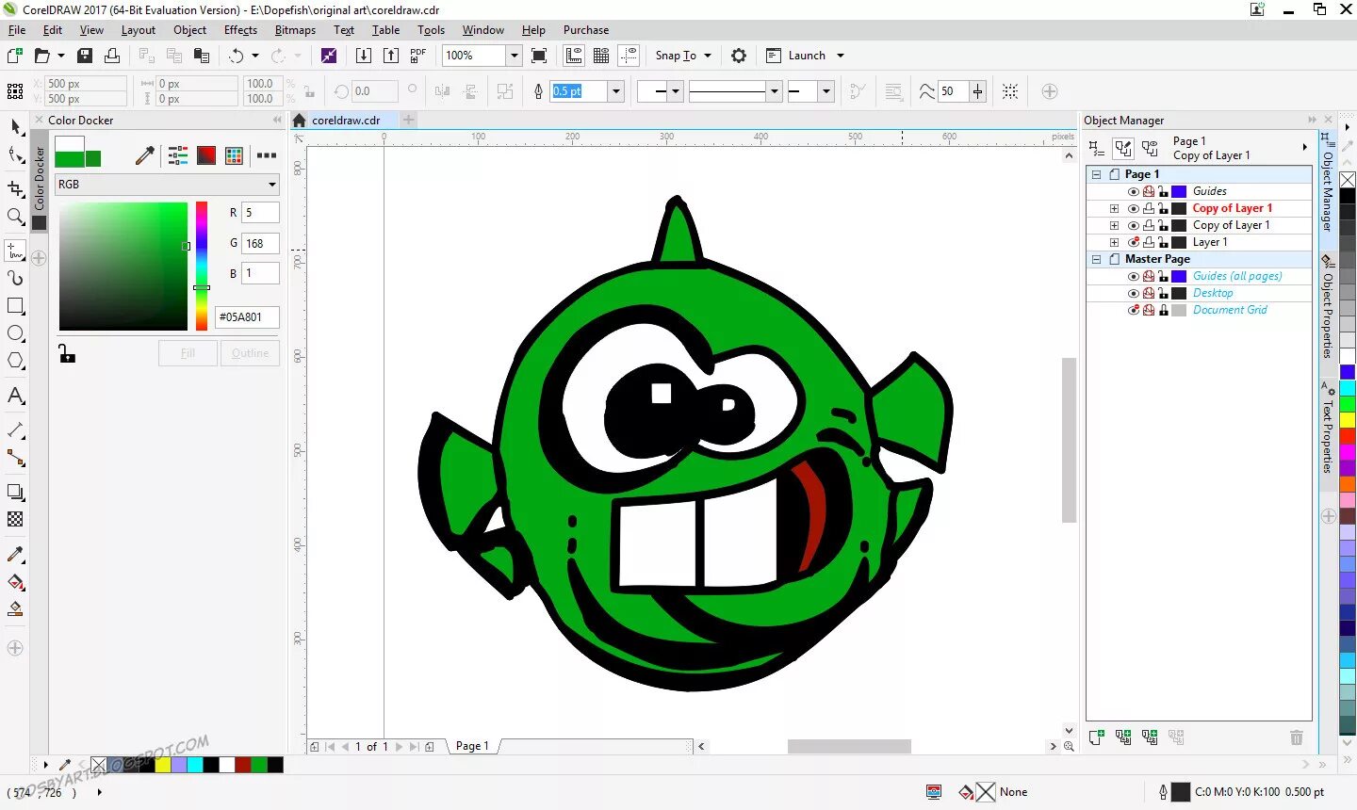The image size is (1357, 810).
Task: Click the Export icon in toolbar
Action: point(391,56)
